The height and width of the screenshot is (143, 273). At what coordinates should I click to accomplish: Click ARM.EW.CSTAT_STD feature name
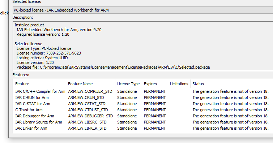click(87, 104)
